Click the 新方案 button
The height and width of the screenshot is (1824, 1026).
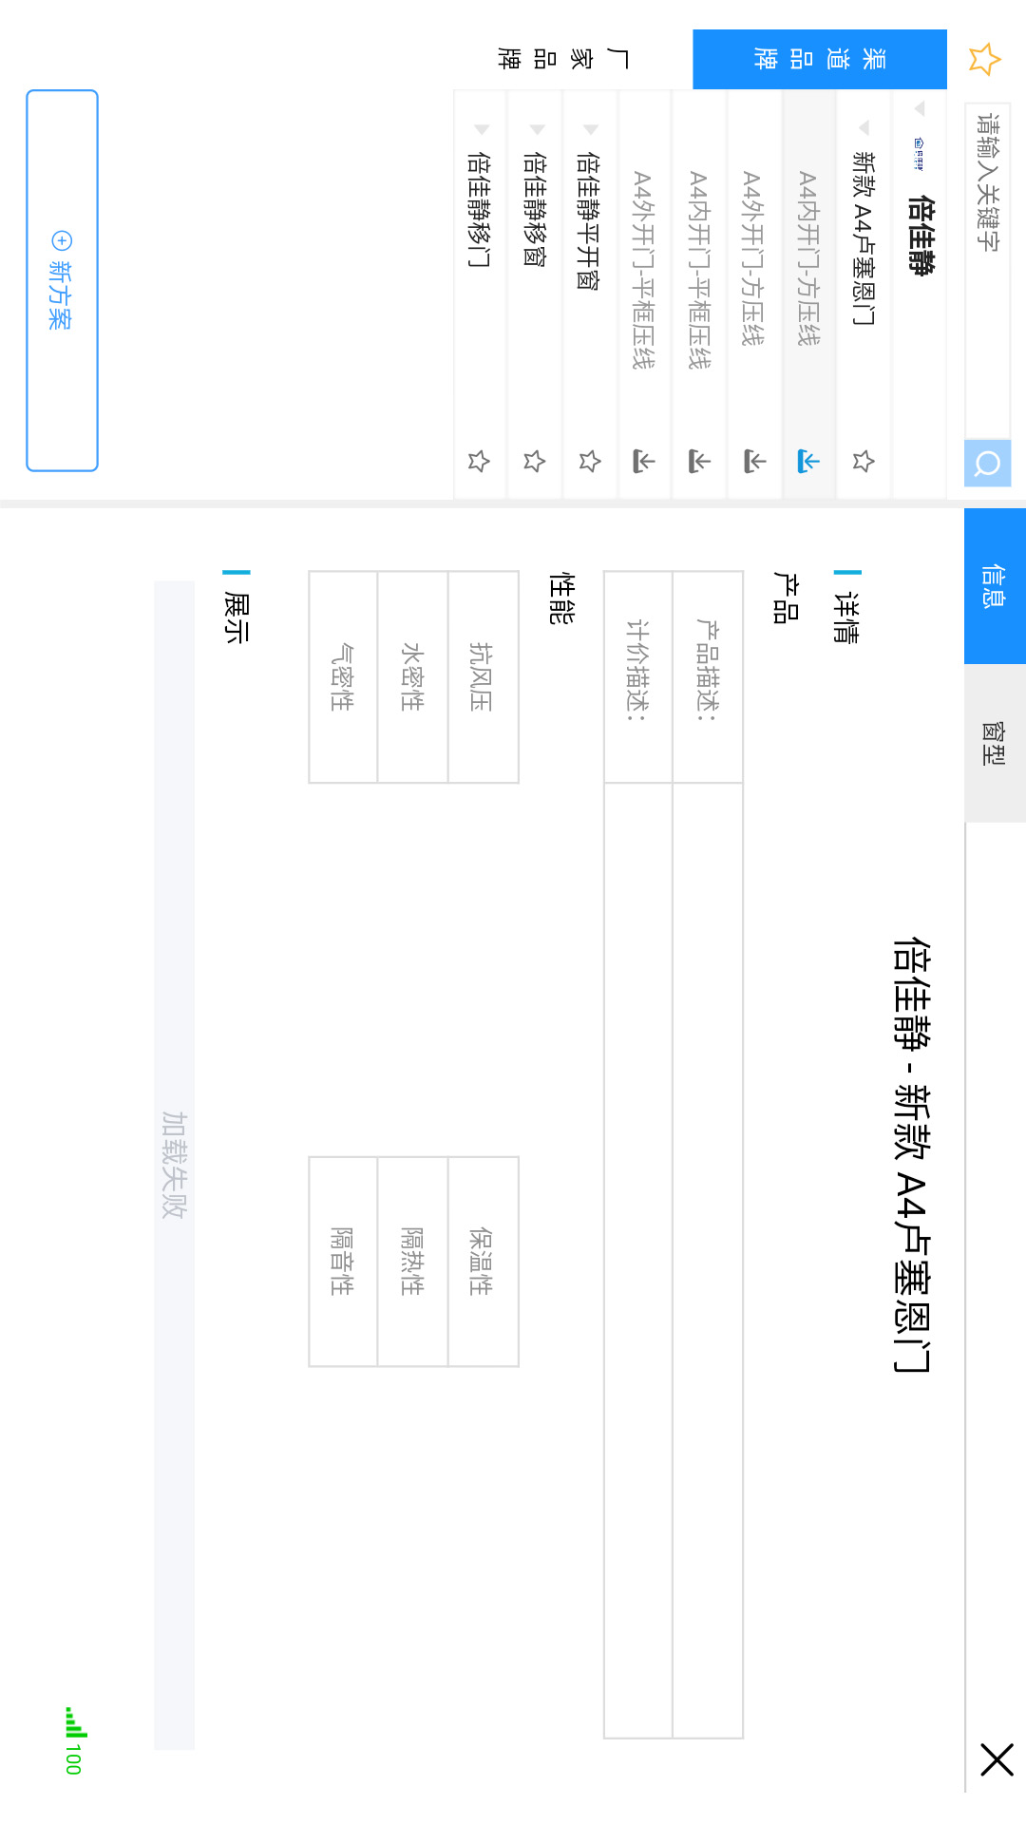[62, 280]
